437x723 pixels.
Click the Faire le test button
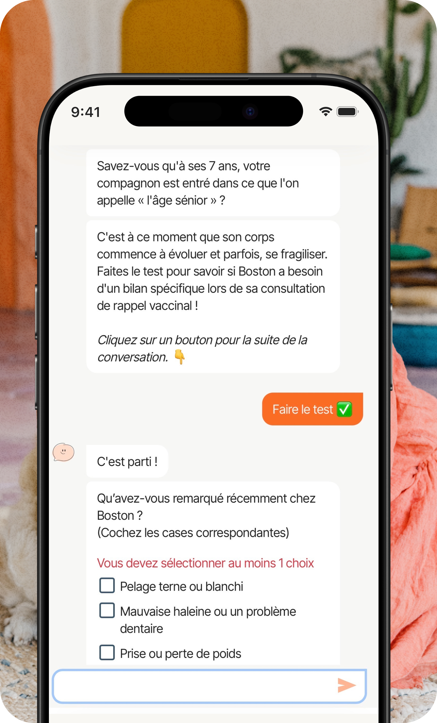pos(312,409)
